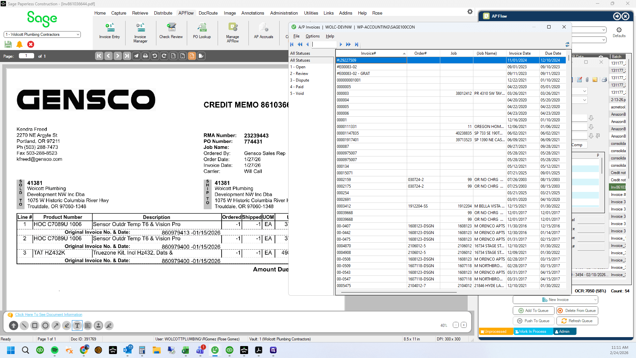The height and width of the screenshot is (358, 636).
Task: Rotate document clockwise
Action: point(164,56)
